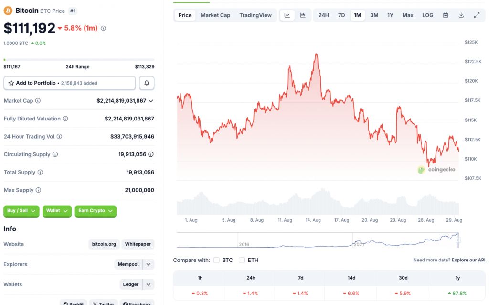489x305 pixels.
Task: Switch to line chart view icon
Action: click(x=287, y=15)
